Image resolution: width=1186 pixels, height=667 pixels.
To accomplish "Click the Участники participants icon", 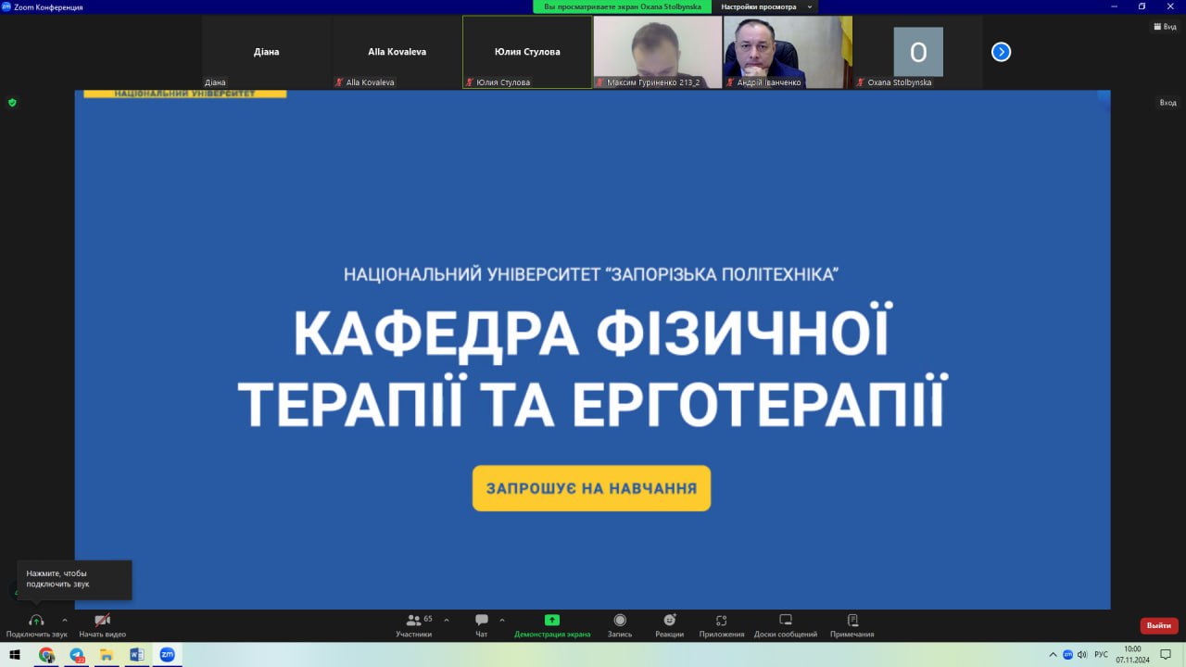I will pyautogui.click(x=413, y=621).
